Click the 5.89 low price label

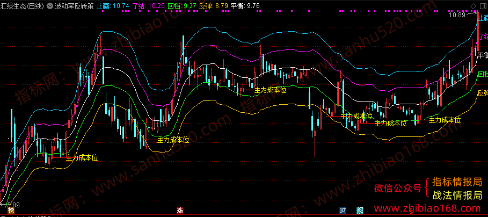(x=14, y=205)
